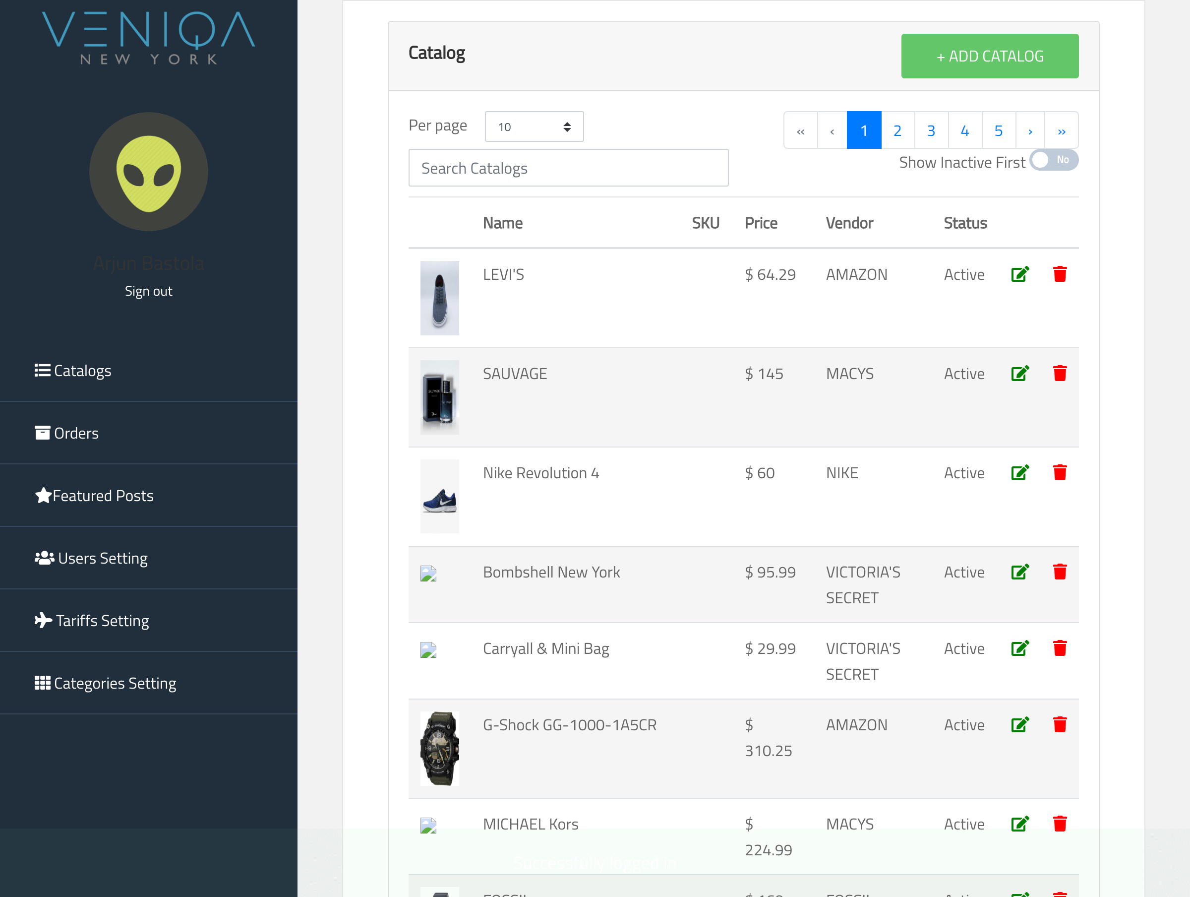Delete the Carryall & Mini Bag entry
The height and width of the screenshot is (897, 1190).
tap(1060, 648)
